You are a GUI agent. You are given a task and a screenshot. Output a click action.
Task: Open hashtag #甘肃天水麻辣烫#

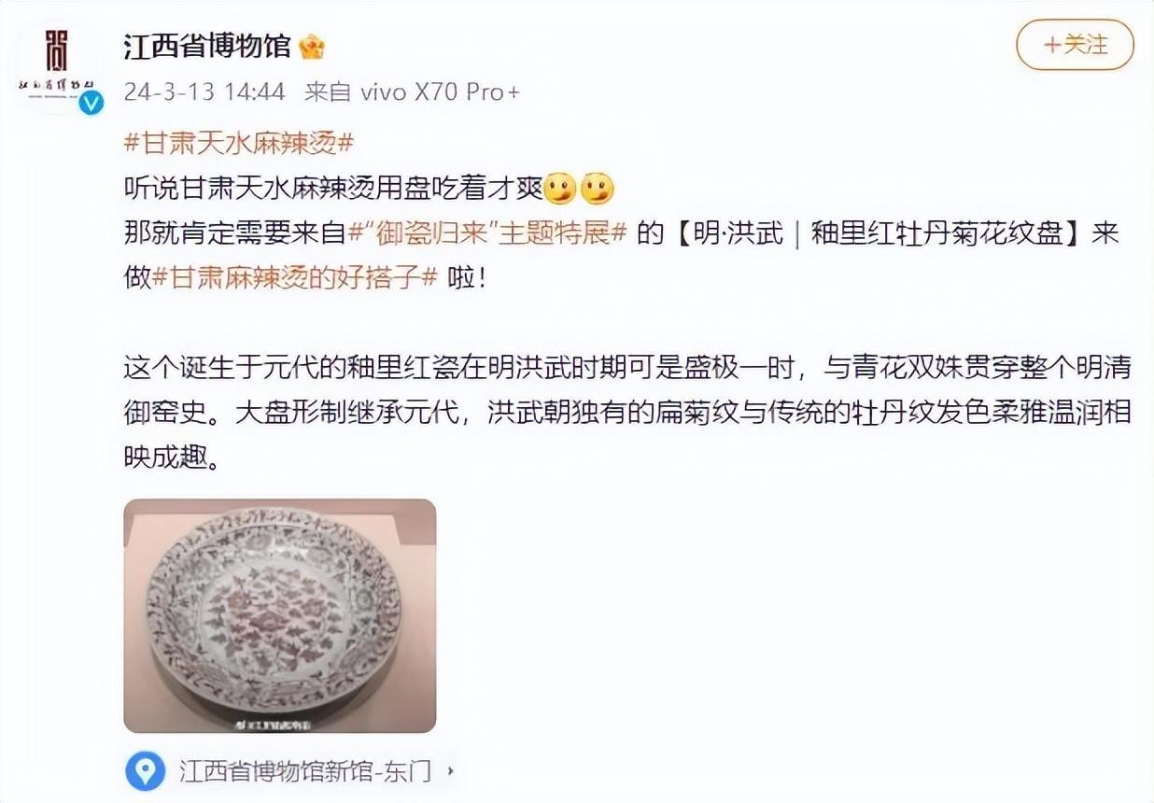click(239, 143)
